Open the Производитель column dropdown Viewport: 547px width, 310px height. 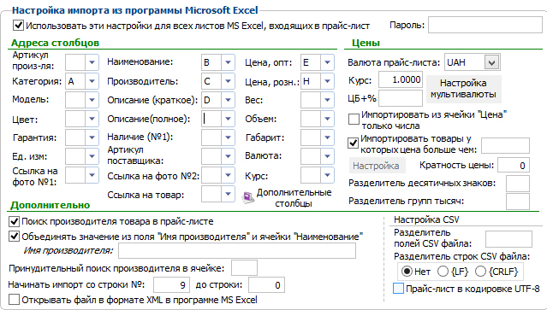click(x=228, y=81)
